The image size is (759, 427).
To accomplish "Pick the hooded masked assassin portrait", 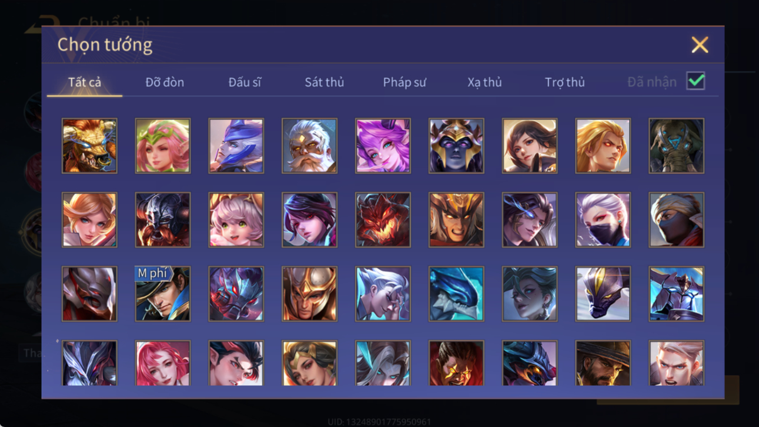I will click(x=676, y=220).
